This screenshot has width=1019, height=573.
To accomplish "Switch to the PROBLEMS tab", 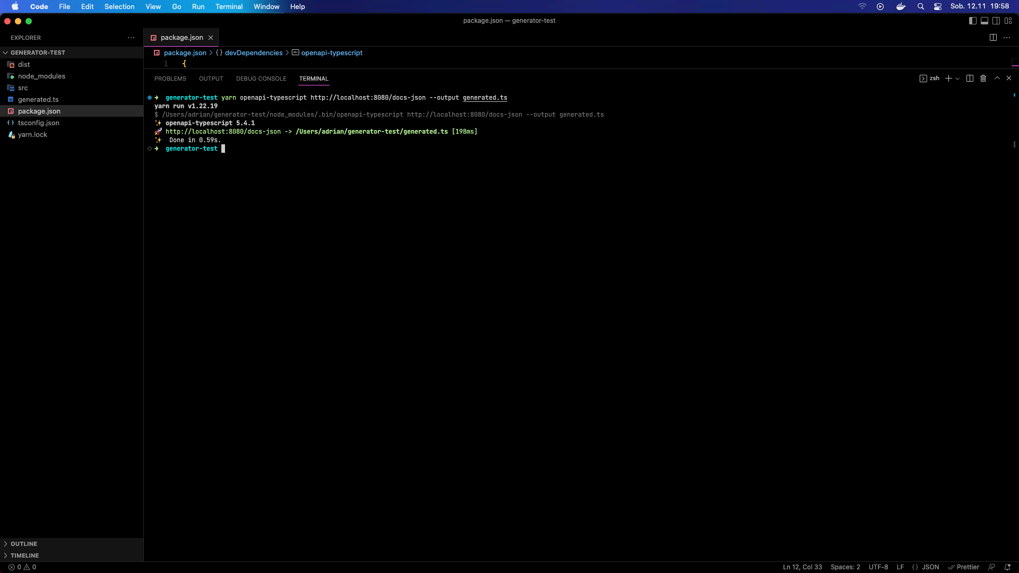I will [170, 79].
